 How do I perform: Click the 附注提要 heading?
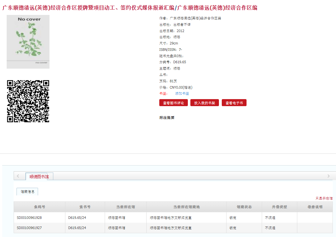pos(167,118)
